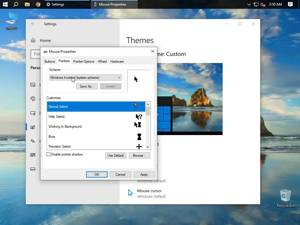Open Fonts section sidebar icon
Screen dimensions: 300x225
point(33,141)
